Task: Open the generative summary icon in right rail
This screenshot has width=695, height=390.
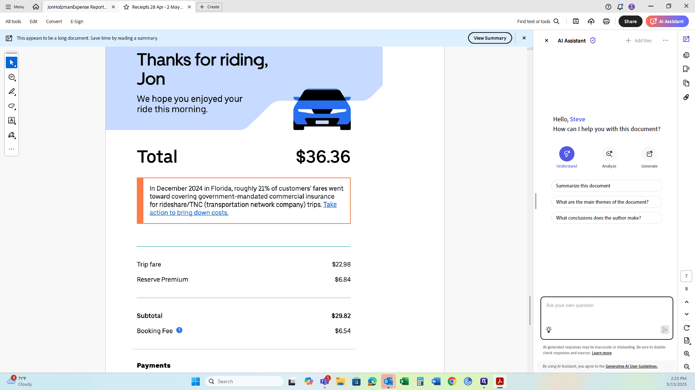Action: click(686, 39)
